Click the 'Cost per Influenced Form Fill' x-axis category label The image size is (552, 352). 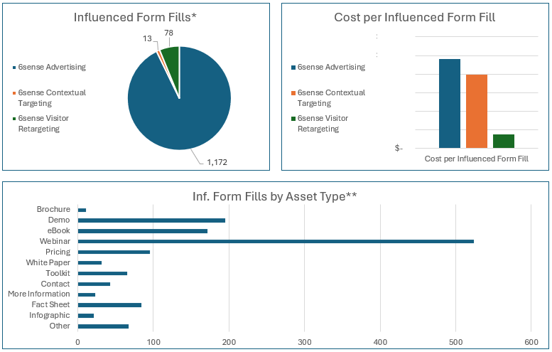476,159
